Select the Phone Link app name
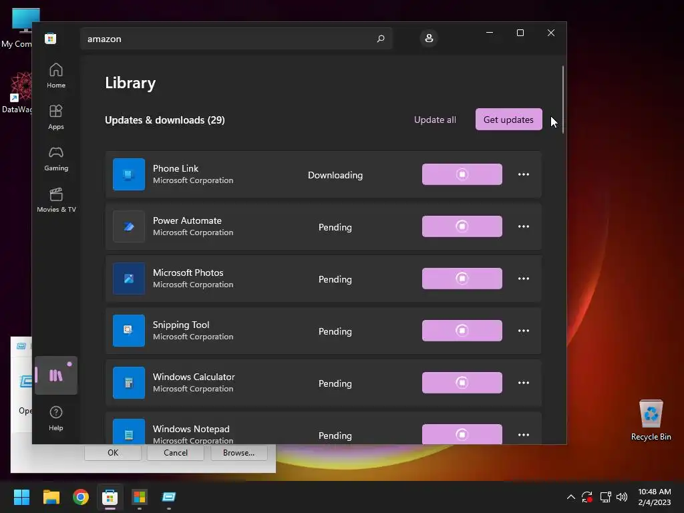 [176, 168]
